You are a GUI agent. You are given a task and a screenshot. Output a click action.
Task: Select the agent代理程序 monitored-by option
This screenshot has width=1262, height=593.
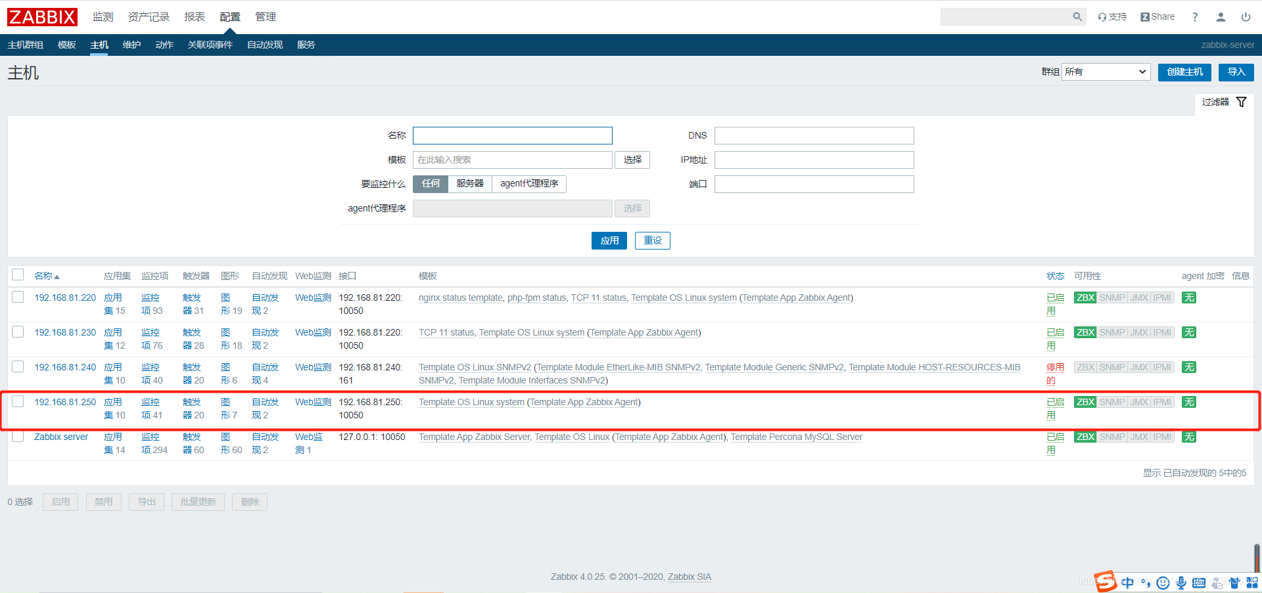click(x=529, y=184)
